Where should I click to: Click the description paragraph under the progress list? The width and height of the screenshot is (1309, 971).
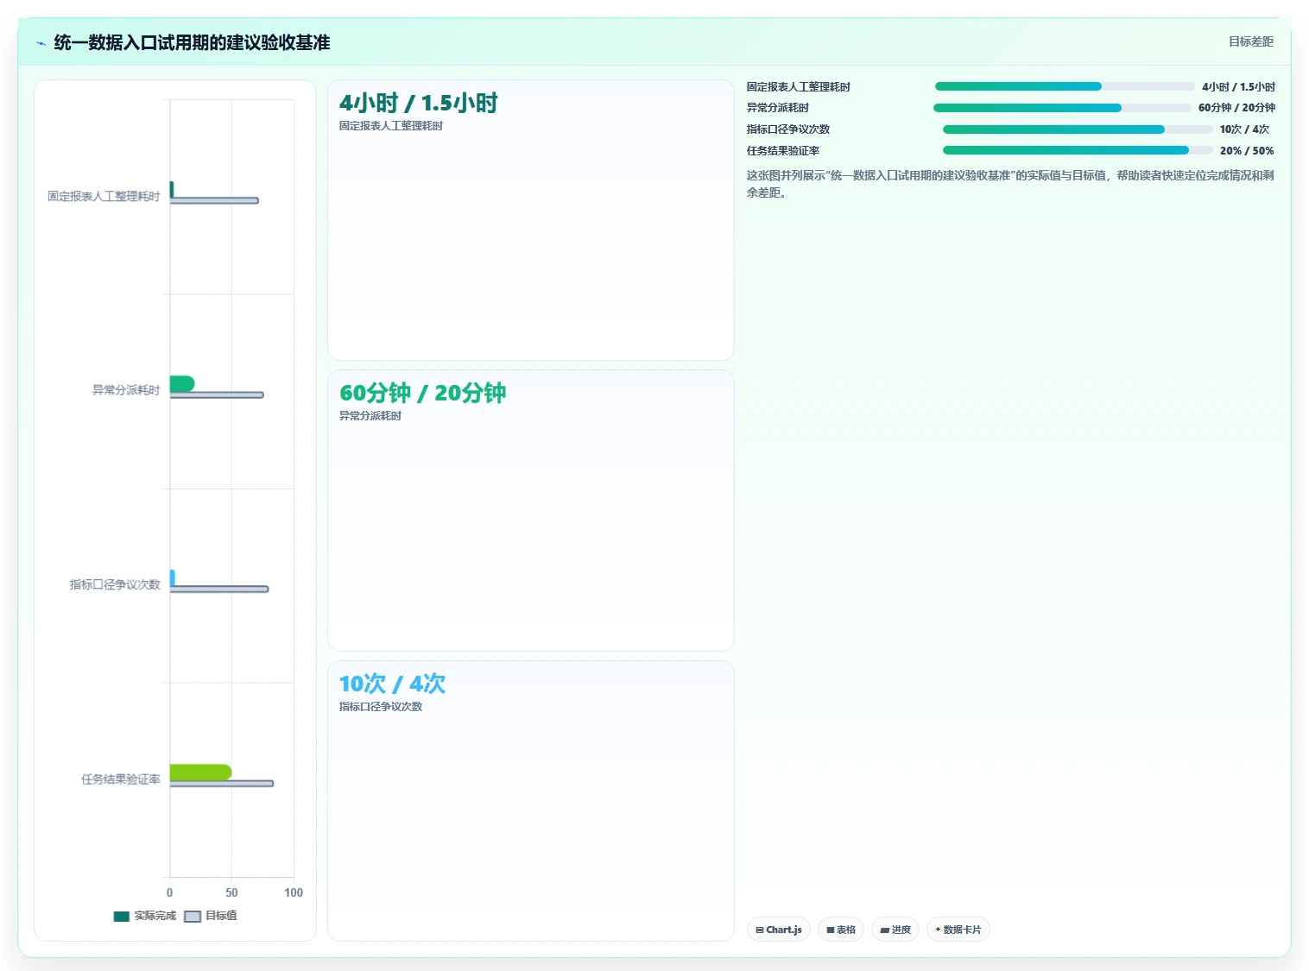coord(1010,184)
